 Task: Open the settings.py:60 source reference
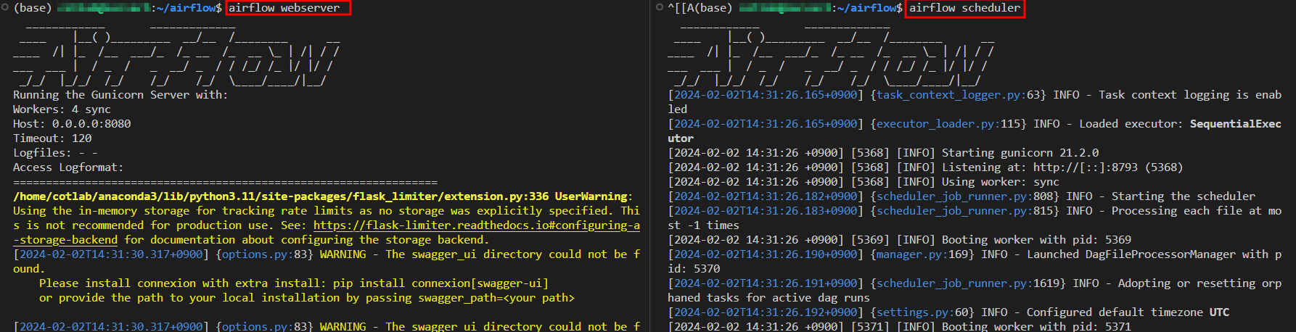[922, 312]
